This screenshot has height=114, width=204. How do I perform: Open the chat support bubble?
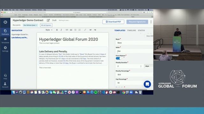pos(147,84)
